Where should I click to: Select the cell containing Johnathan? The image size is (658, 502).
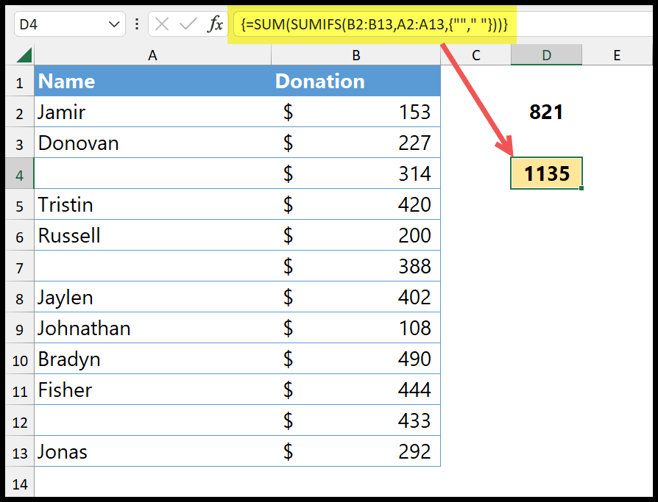click(153, 328)
